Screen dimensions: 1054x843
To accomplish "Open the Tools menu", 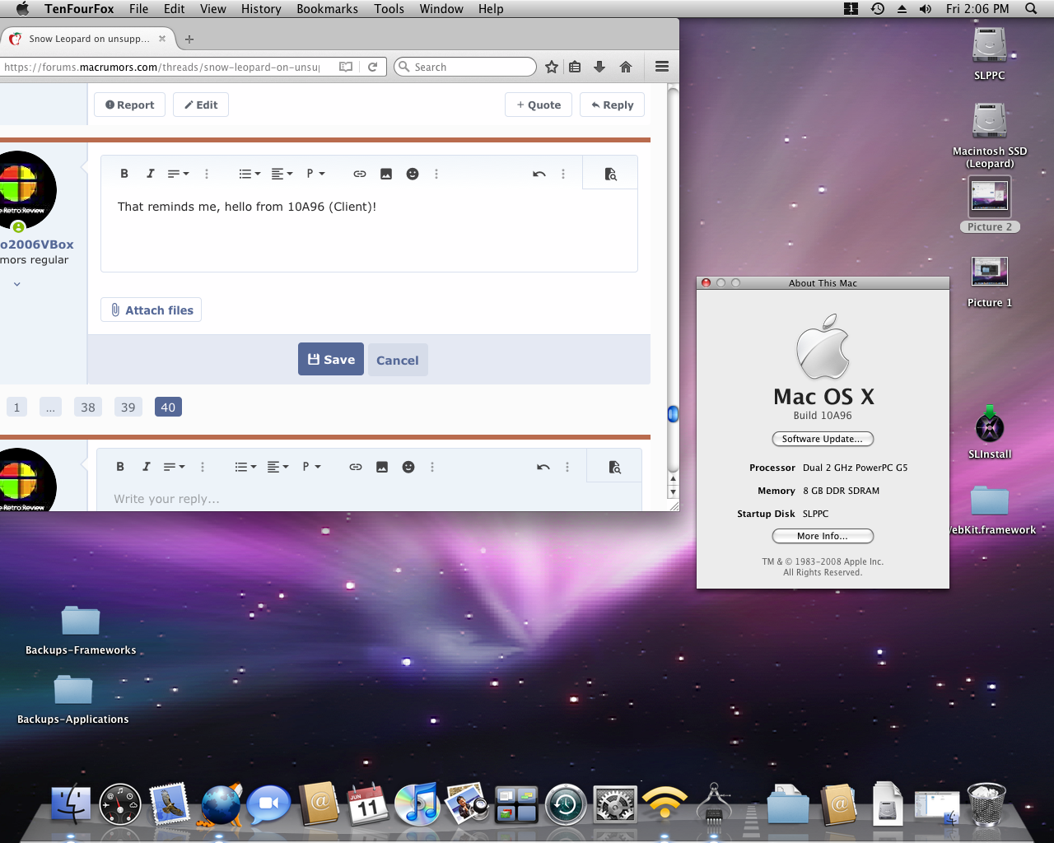I will (x=389, y=8).
